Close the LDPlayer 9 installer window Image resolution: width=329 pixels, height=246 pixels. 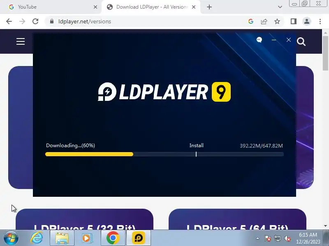tap(289, 40)
